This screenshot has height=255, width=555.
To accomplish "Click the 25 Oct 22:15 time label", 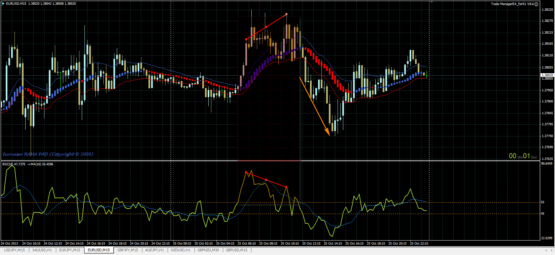I will click(419, 244).
